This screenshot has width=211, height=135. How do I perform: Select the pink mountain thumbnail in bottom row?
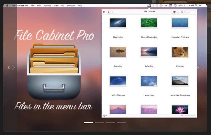[118, 109]
